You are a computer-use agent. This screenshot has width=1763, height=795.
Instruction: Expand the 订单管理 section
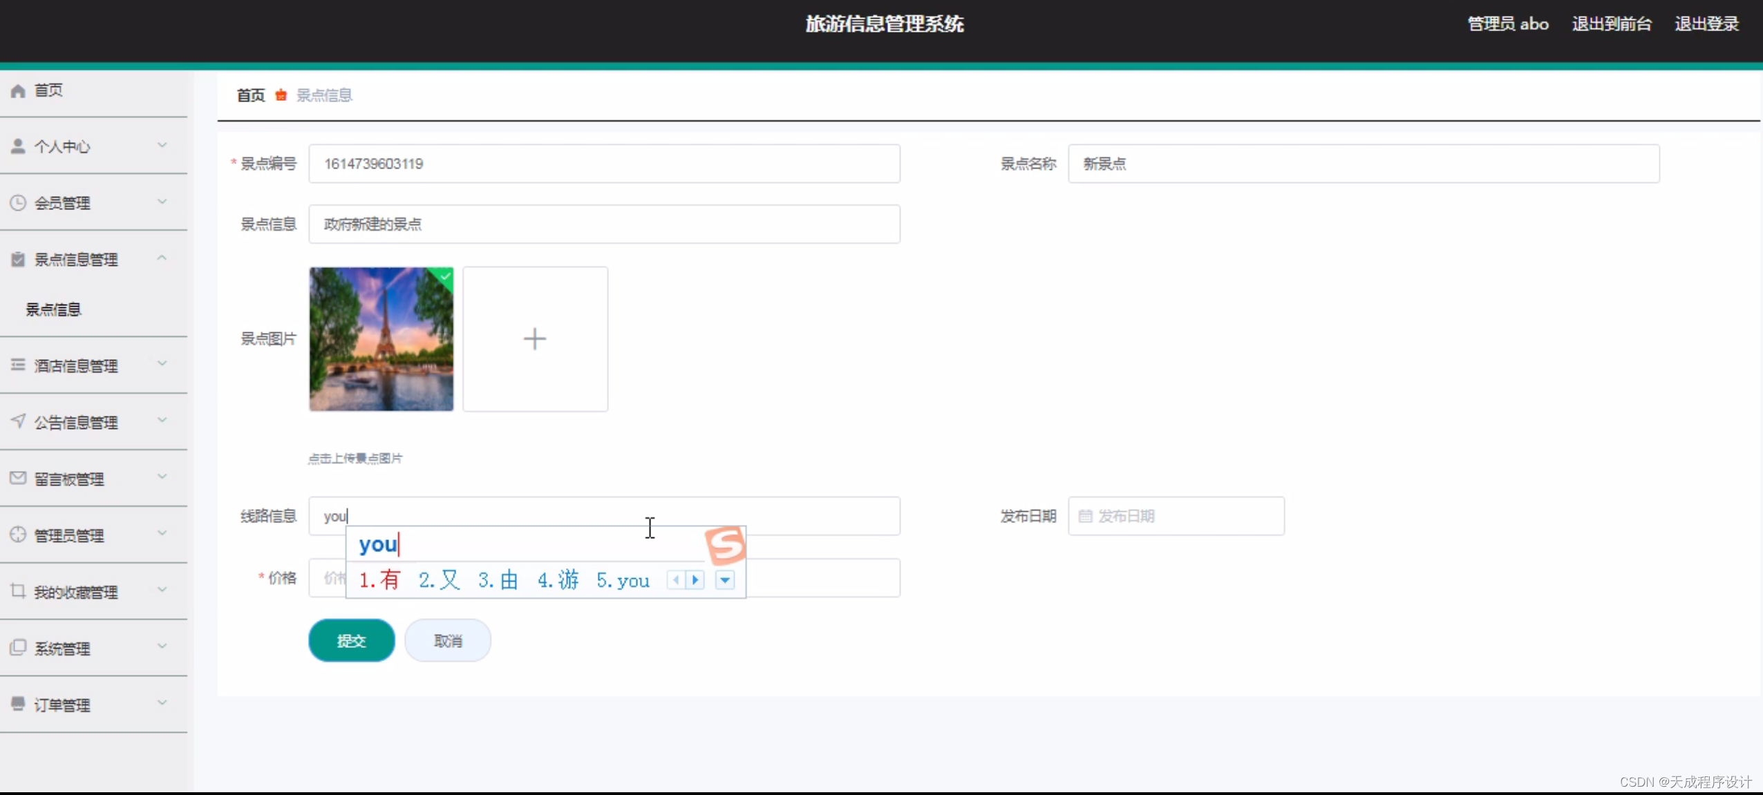point(162,703)
